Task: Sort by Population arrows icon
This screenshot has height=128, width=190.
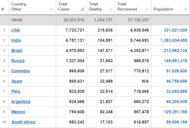Action: [185, 9]
